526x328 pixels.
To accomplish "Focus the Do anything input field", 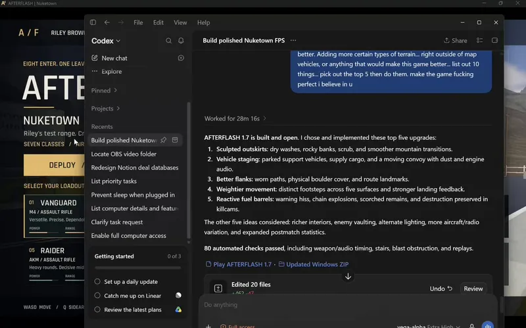I will (347, 305).
